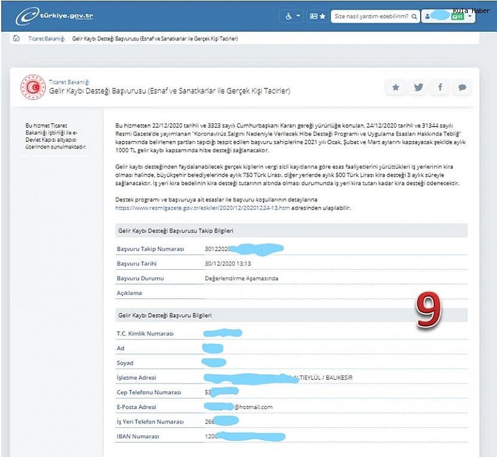Viewport: 497px width, 457px height.
Task: Click the Ticaret Bakanlığı emblem logo
Action: pos(33,87)
